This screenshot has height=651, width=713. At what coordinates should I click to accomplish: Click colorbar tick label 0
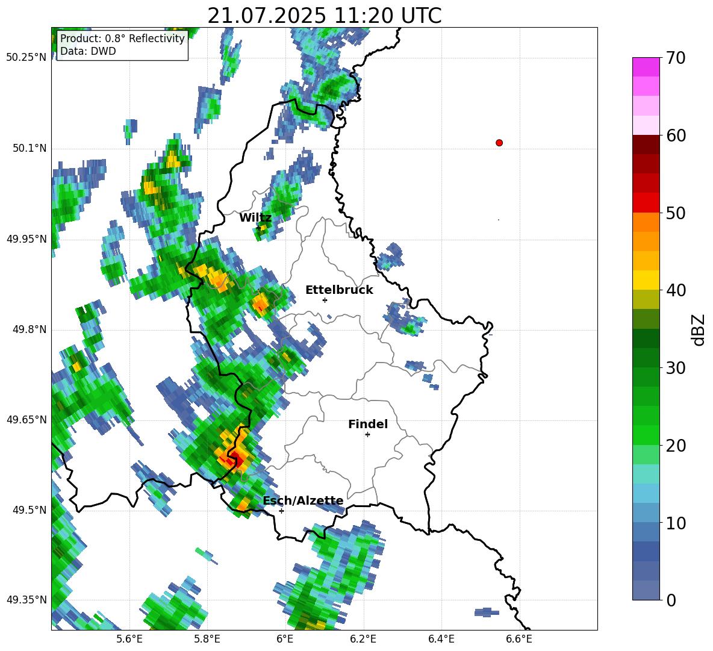coord(671,600)
